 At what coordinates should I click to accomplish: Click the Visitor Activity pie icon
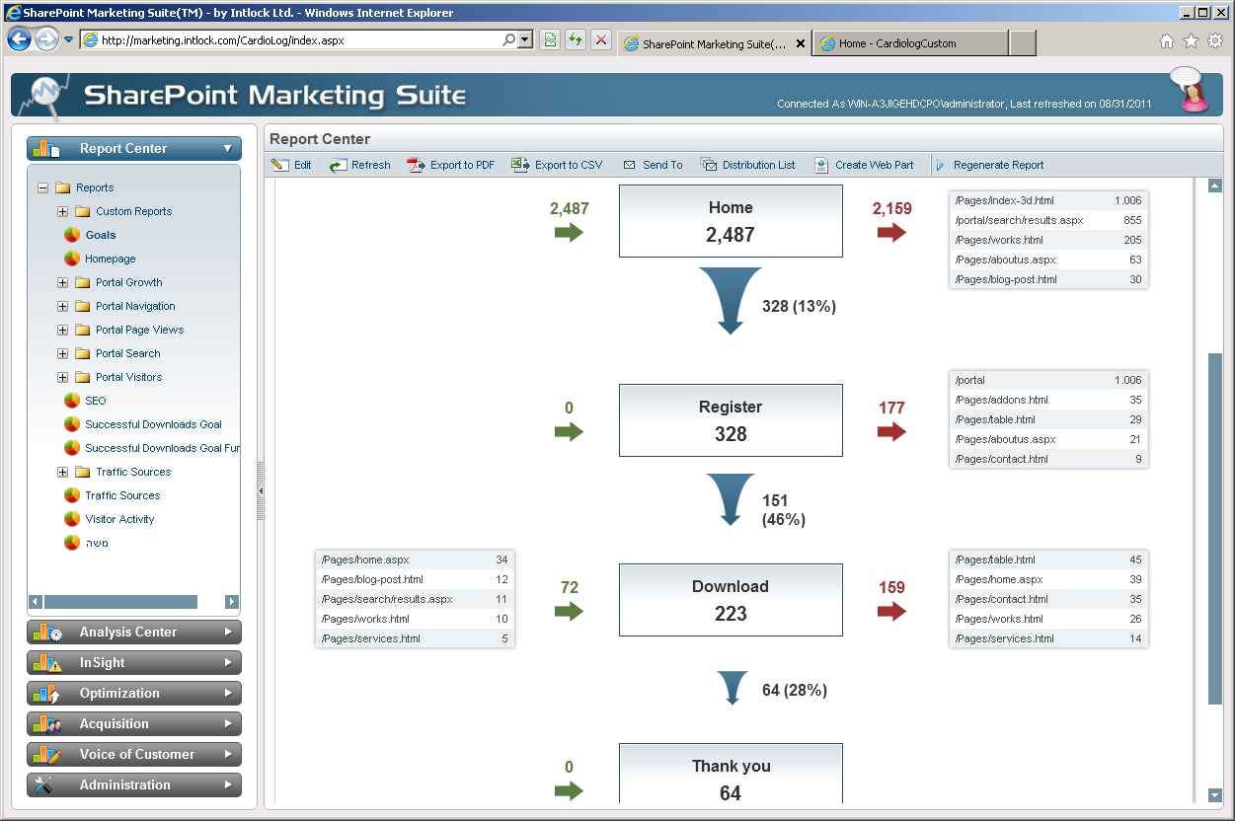(x=72, y=519)
